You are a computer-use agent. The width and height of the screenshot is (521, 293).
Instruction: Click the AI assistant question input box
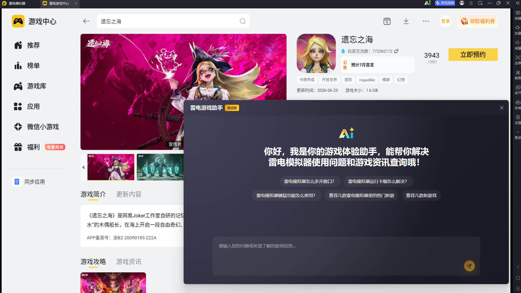point(346,256)
